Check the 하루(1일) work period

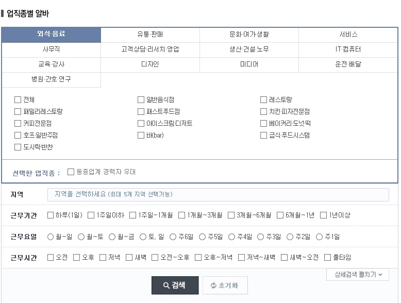(51, 215)
